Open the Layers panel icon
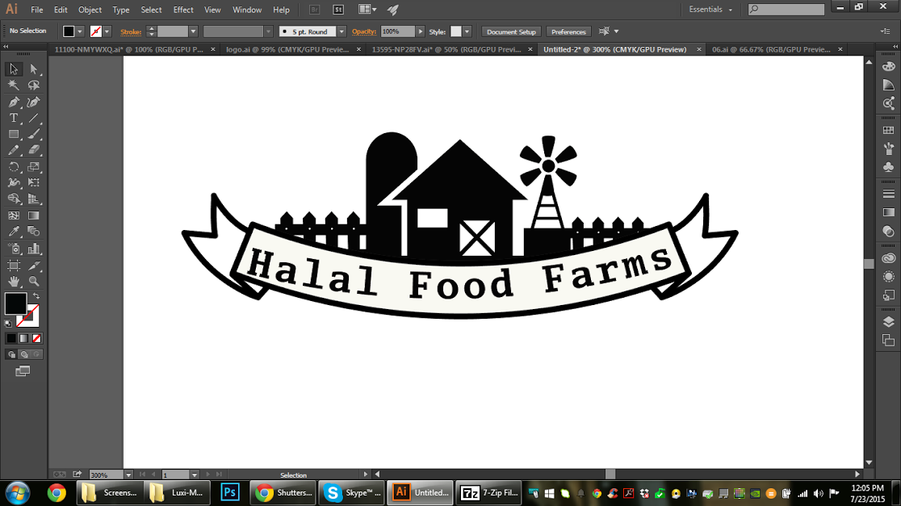 point(889,322)
